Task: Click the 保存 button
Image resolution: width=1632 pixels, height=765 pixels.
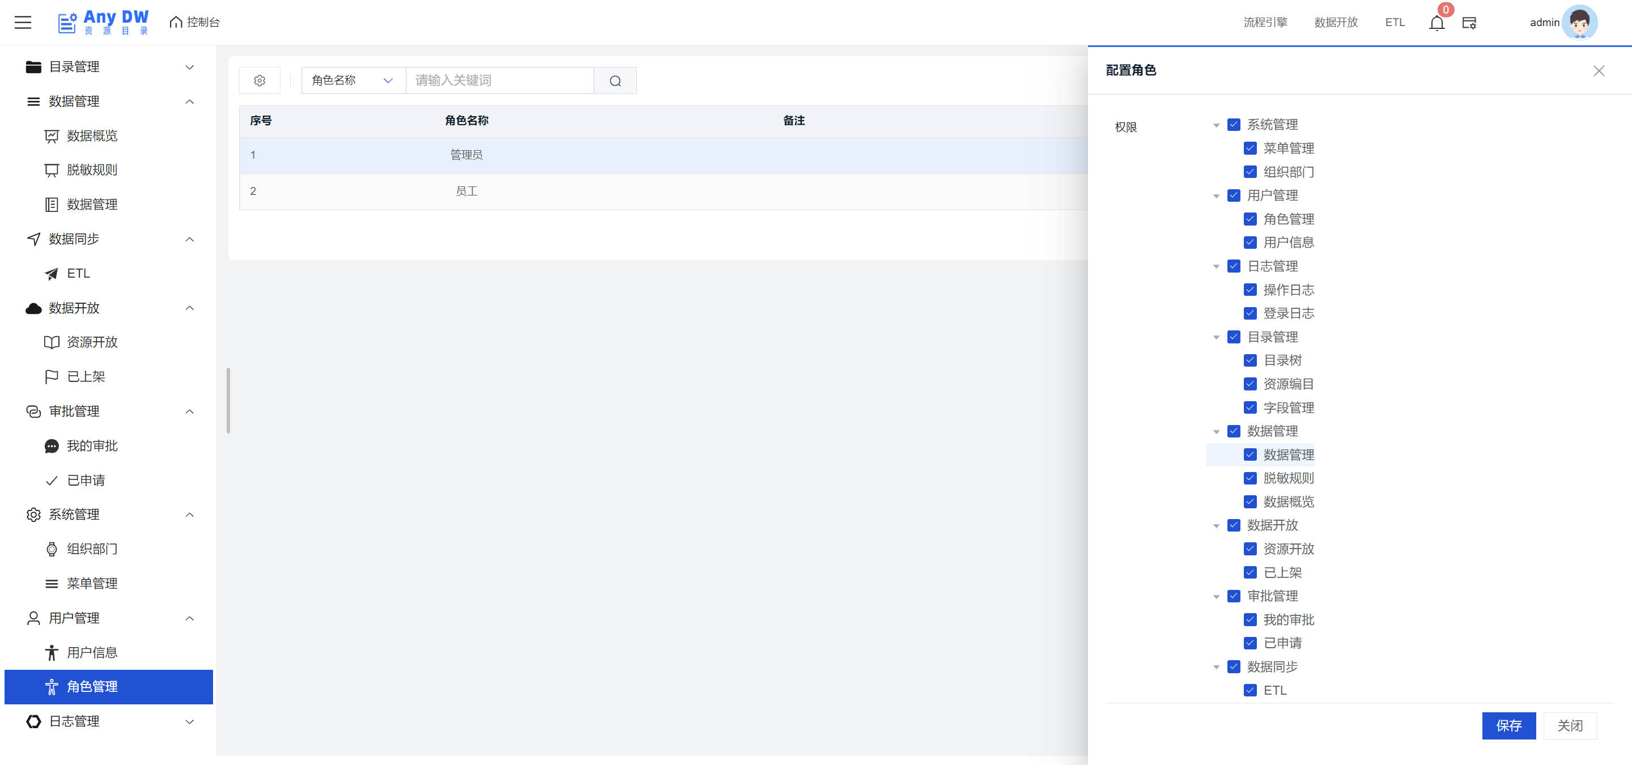Action: pyautogui.click(x=1508, y=726)
